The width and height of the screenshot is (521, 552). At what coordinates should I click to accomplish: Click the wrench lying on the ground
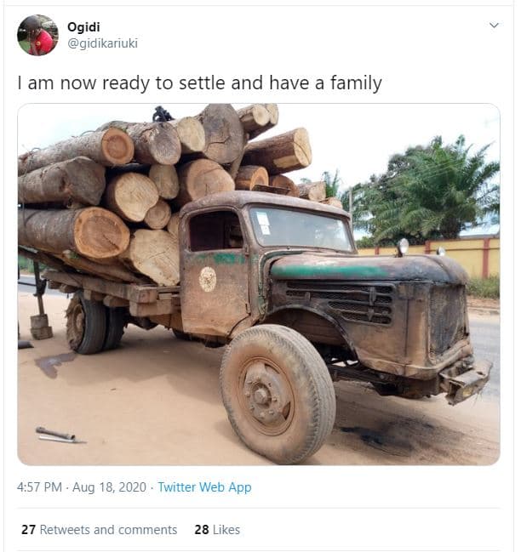pos(60,435)
